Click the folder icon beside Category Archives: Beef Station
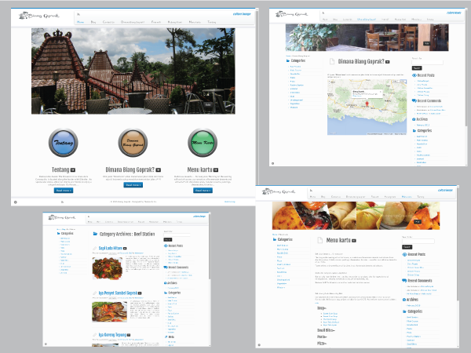Viewport: 471px width, 353px height. click(x=95, y=234)
